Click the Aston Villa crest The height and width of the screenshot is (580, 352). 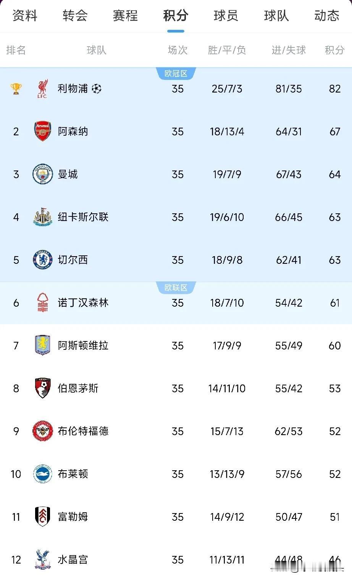(x=42, y=346)
